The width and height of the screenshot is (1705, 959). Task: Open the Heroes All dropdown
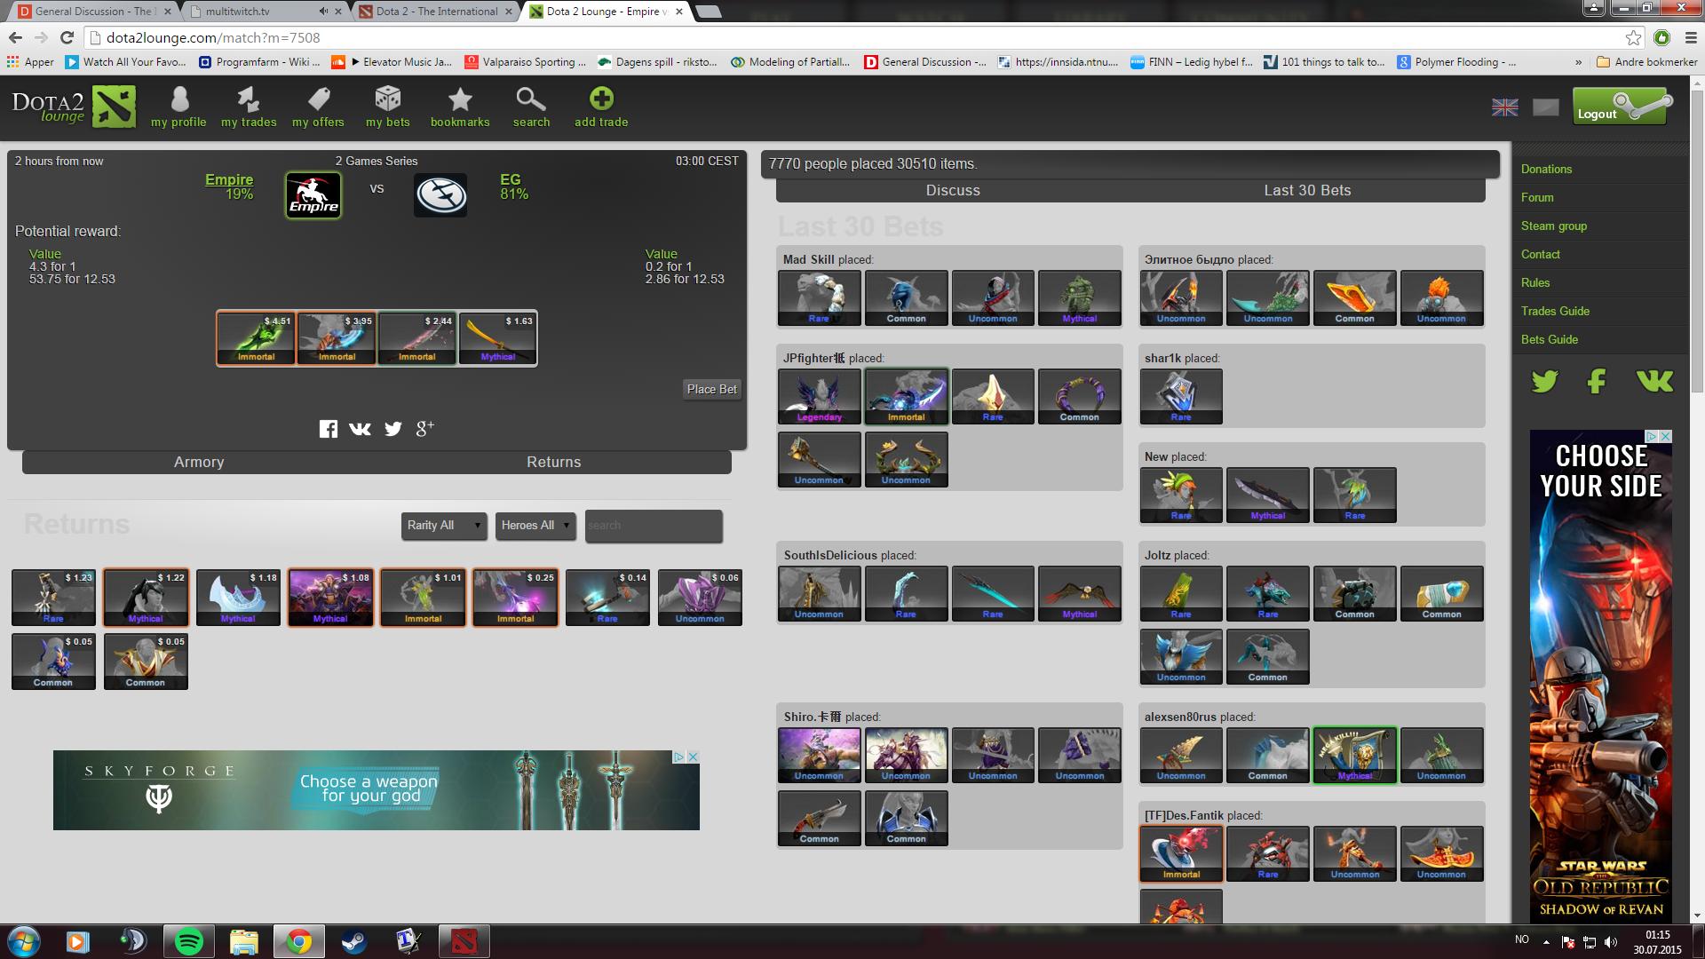[x=535, y=526]
